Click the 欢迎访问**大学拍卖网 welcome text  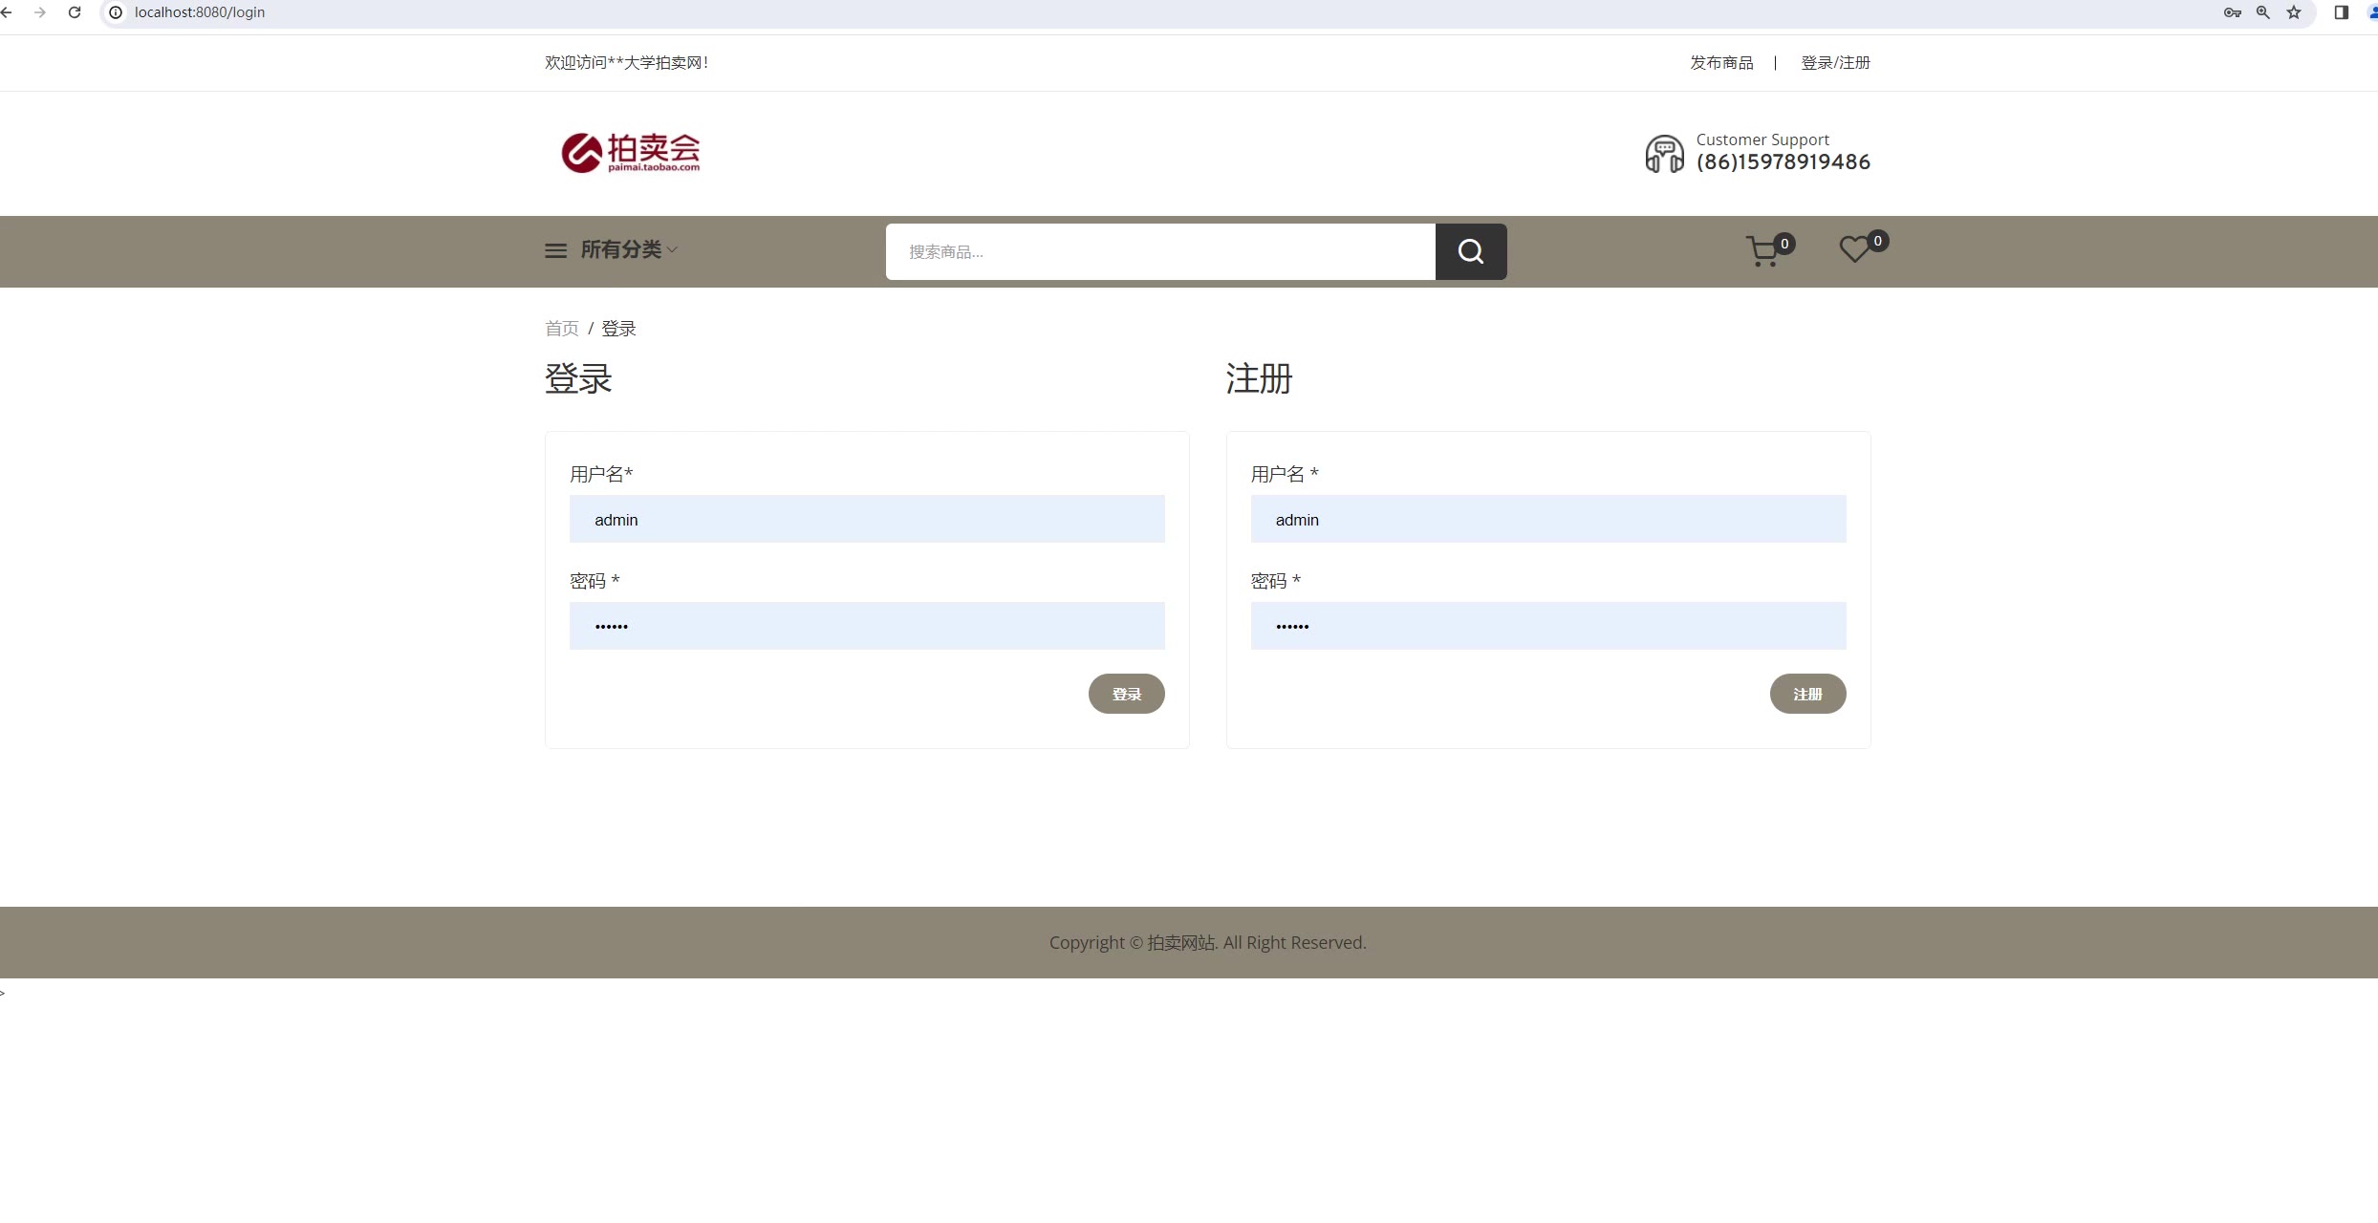tap(626, 63)
